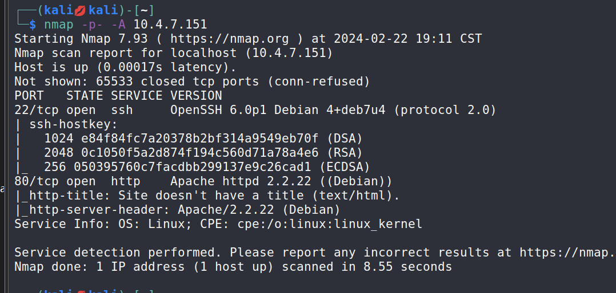Click the truncated https://nmap. report link
The height and width of the screenshot is (293, 616).
(x=567, y=252)
